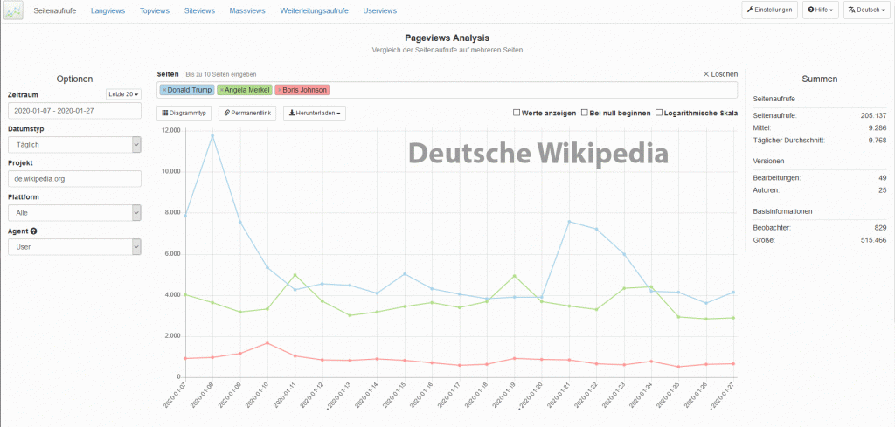This screenshot has height=427, width=895.
Task: Switch to the Topviews tab
Action: click(155, 10)
